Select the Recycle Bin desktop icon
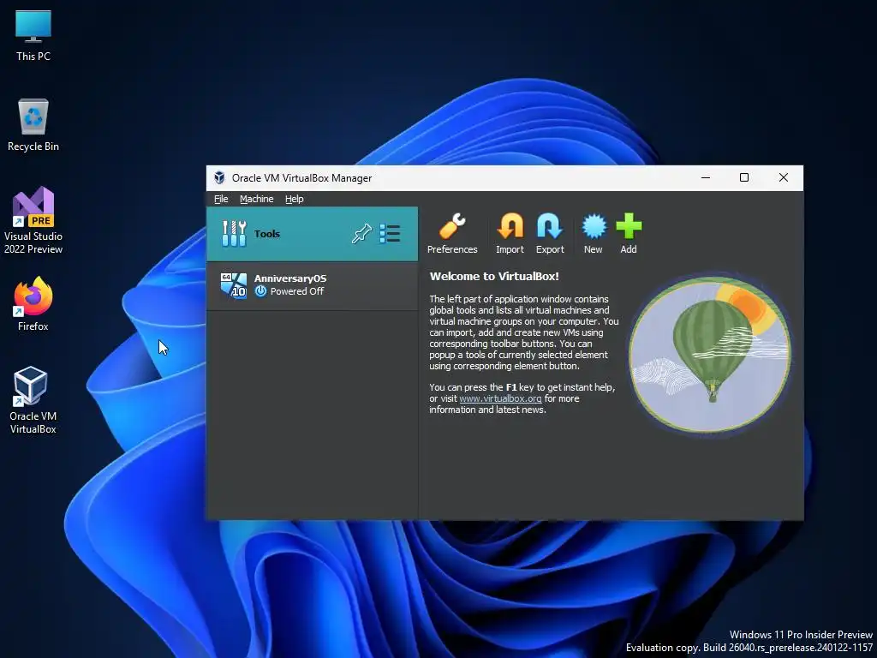This screenshot has width=877, height=658. pyautogui.click(x=33, y=125)
